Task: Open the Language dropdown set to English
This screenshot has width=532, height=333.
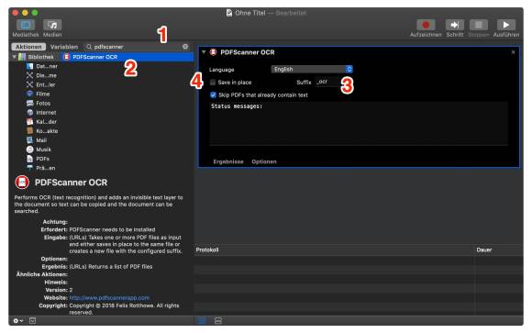Action: (312, 69)
